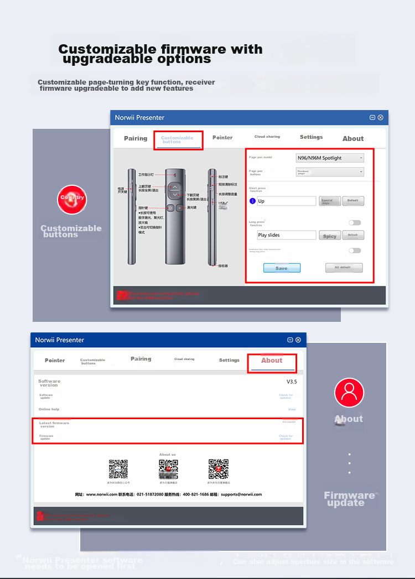Viewport: 415px width, 579px height.
Task: Select Customizable buttons tab in upper window
Action: coord(177,139)
